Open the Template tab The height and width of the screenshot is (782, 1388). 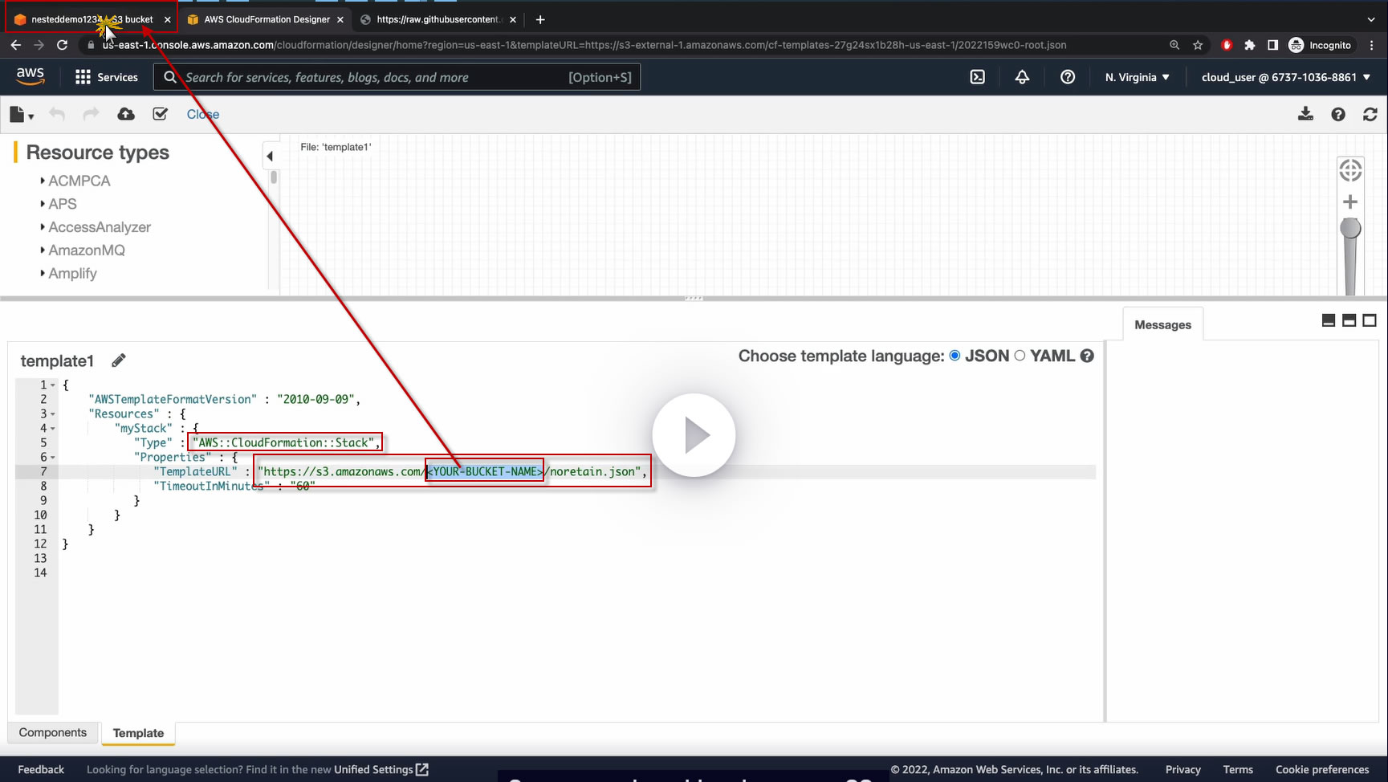pos(138,733)
